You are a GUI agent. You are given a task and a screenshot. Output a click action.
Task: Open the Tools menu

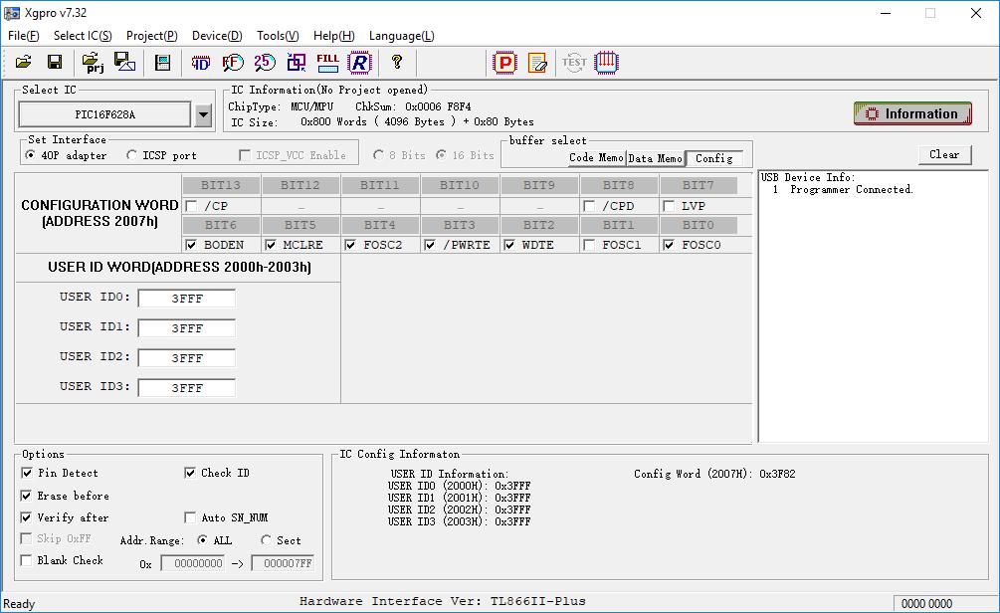(278, 36)
